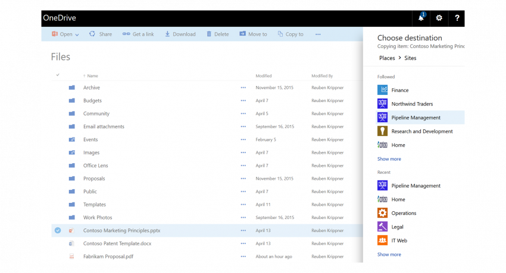Click the Office Lens folder icon
The width and height of the screenshot is (506, 273).
(x=71, y=166)
